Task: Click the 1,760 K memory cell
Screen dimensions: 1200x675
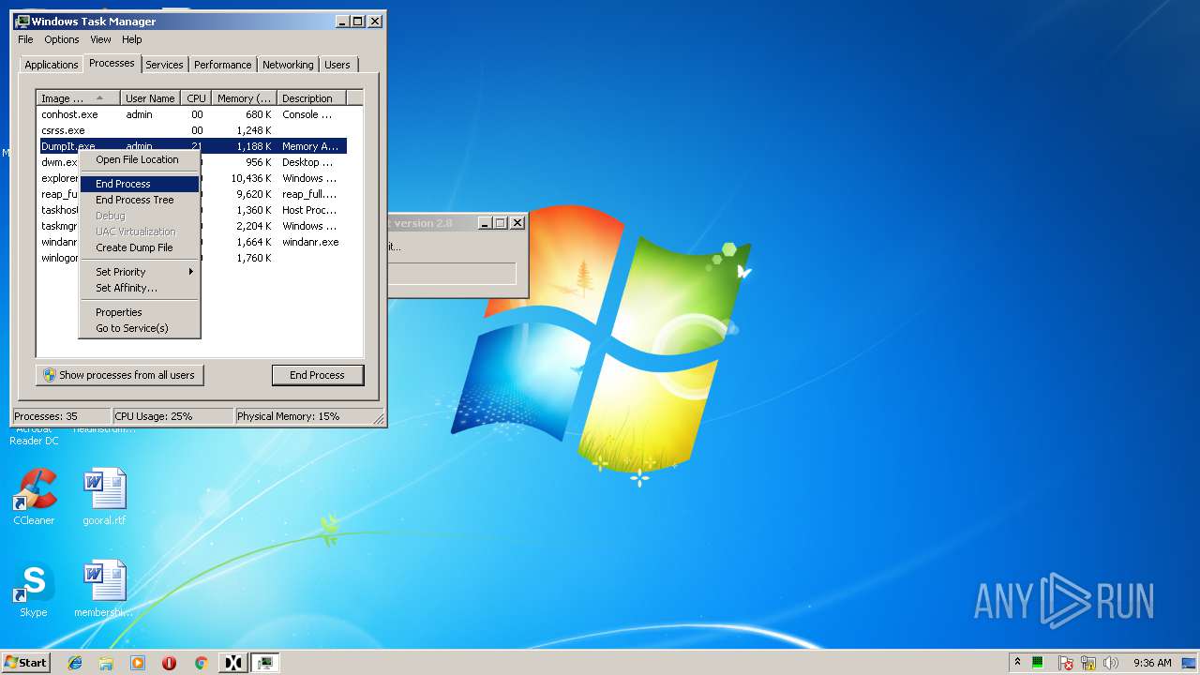Action: coord(254,258)
